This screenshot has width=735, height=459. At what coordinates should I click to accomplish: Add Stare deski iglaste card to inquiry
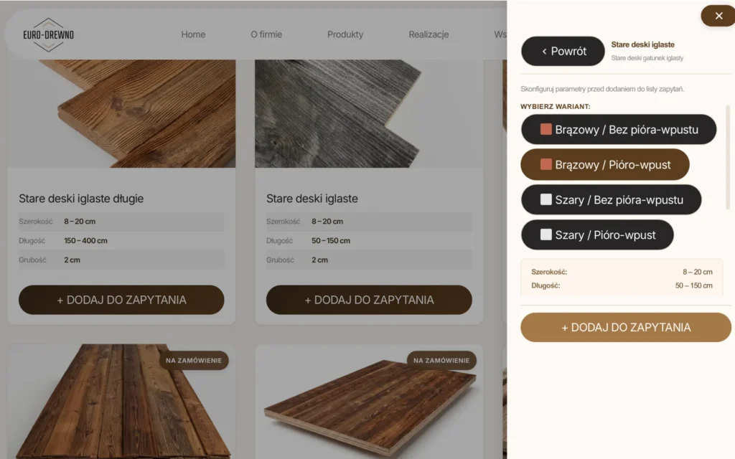pyautogui.click(x=369, y=300)
